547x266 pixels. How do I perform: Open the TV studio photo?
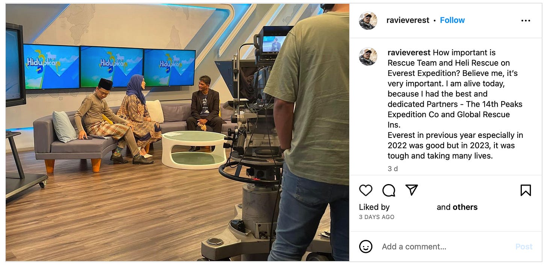[177, 132]
